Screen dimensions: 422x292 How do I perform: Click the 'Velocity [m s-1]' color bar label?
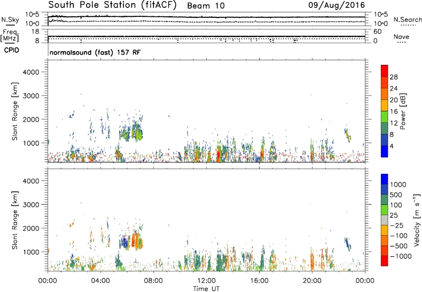click(417, 220)
